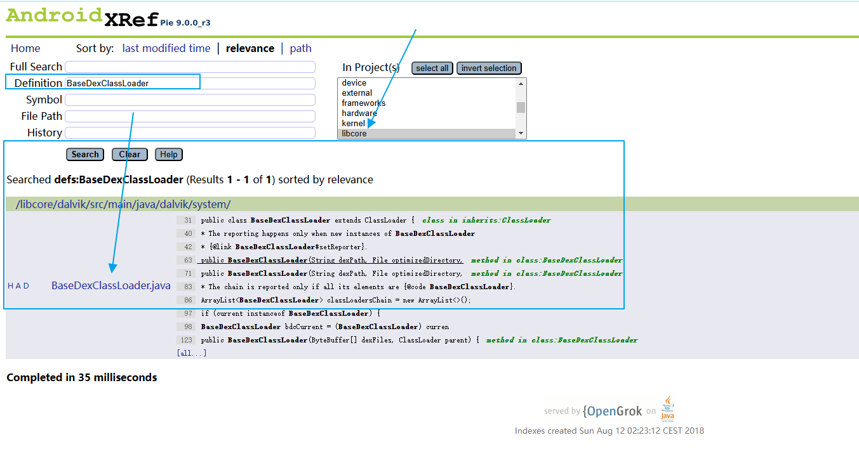
Task: Go to result line 83
Action: pyautogui.click(x=347, y=287)
